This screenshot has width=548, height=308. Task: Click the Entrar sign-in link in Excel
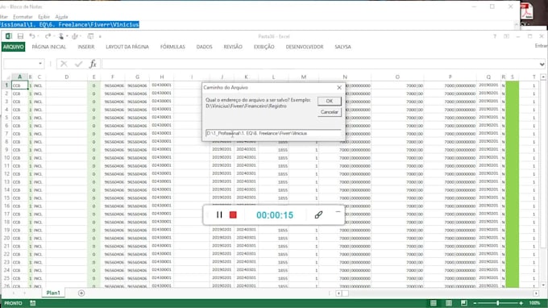[541, 46]
